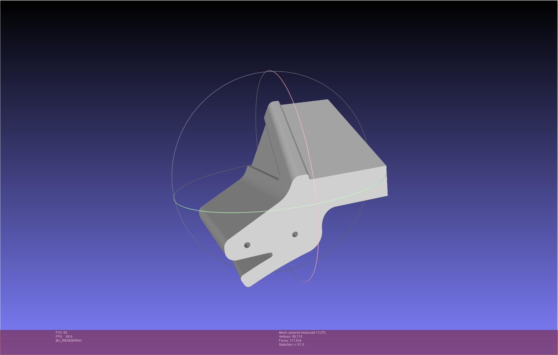Click the left round hole on model

point(247,245)
